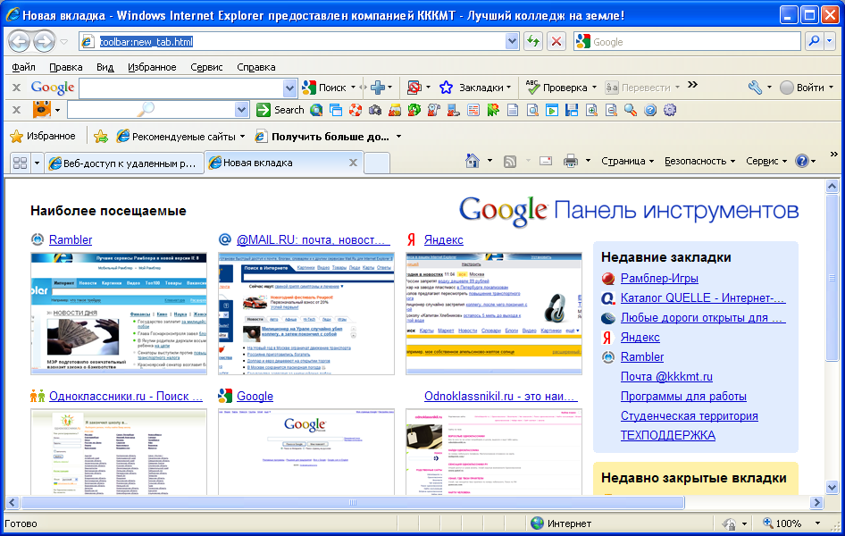
Task: Switch to Веб-доступ к удаленным tab
Action: [124, 163]
